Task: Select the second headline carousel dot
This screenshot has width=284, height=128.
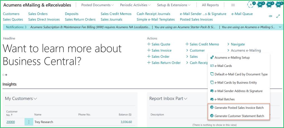Action: point(6,75)
